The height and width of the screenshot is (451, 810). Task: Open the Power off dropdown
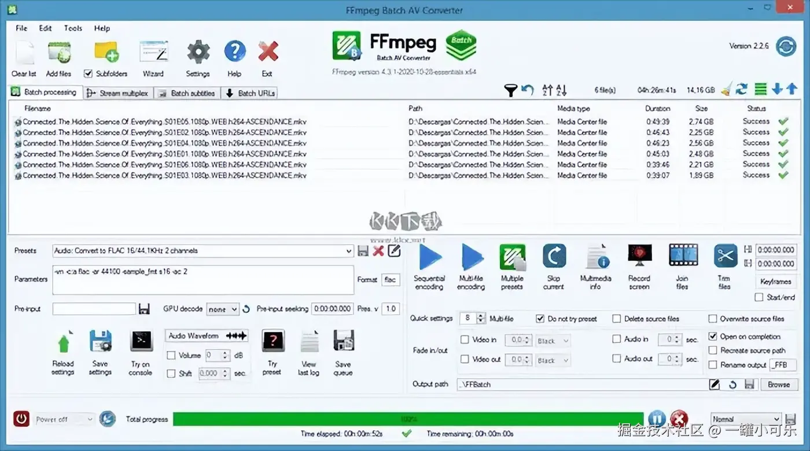pyautogui.click(x=64, y=419)
